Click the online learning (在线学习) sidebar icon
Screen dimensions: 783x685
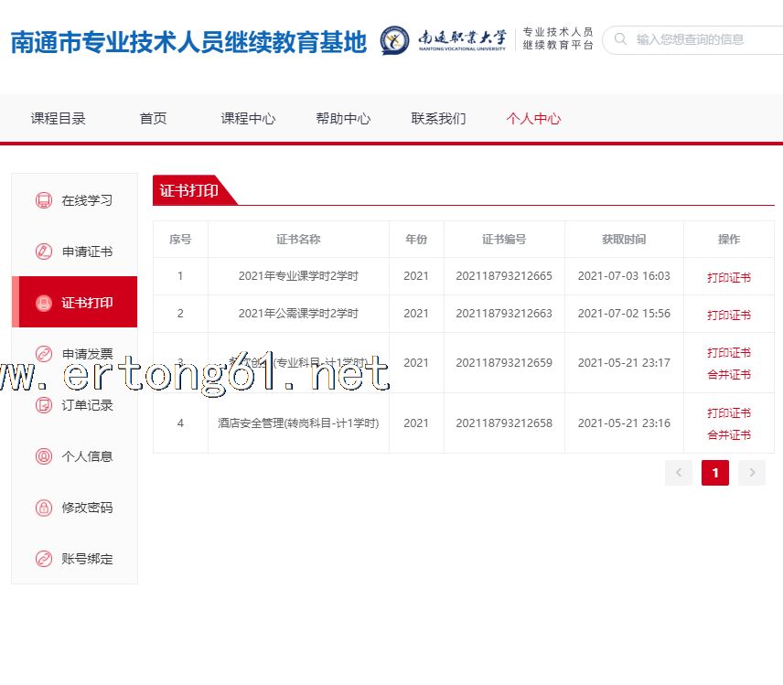(44, 200)
